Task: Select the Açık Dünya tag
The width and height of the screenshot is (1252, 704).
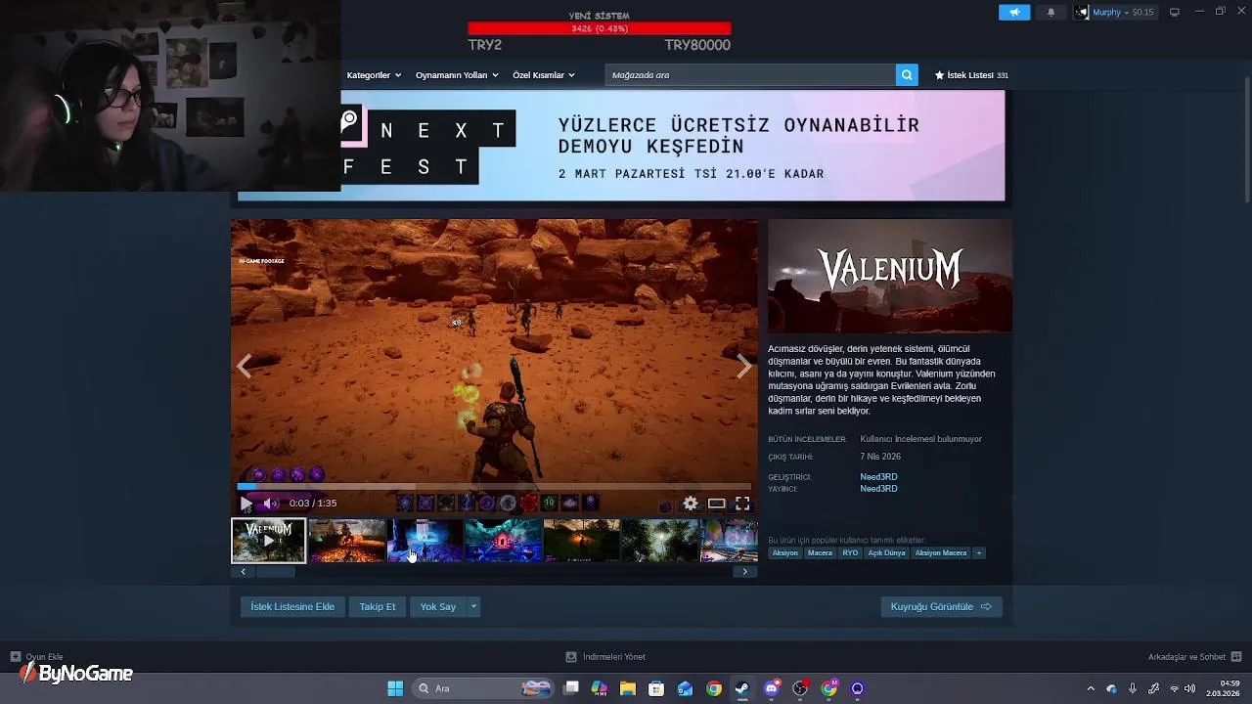Action: click(886, 553)
